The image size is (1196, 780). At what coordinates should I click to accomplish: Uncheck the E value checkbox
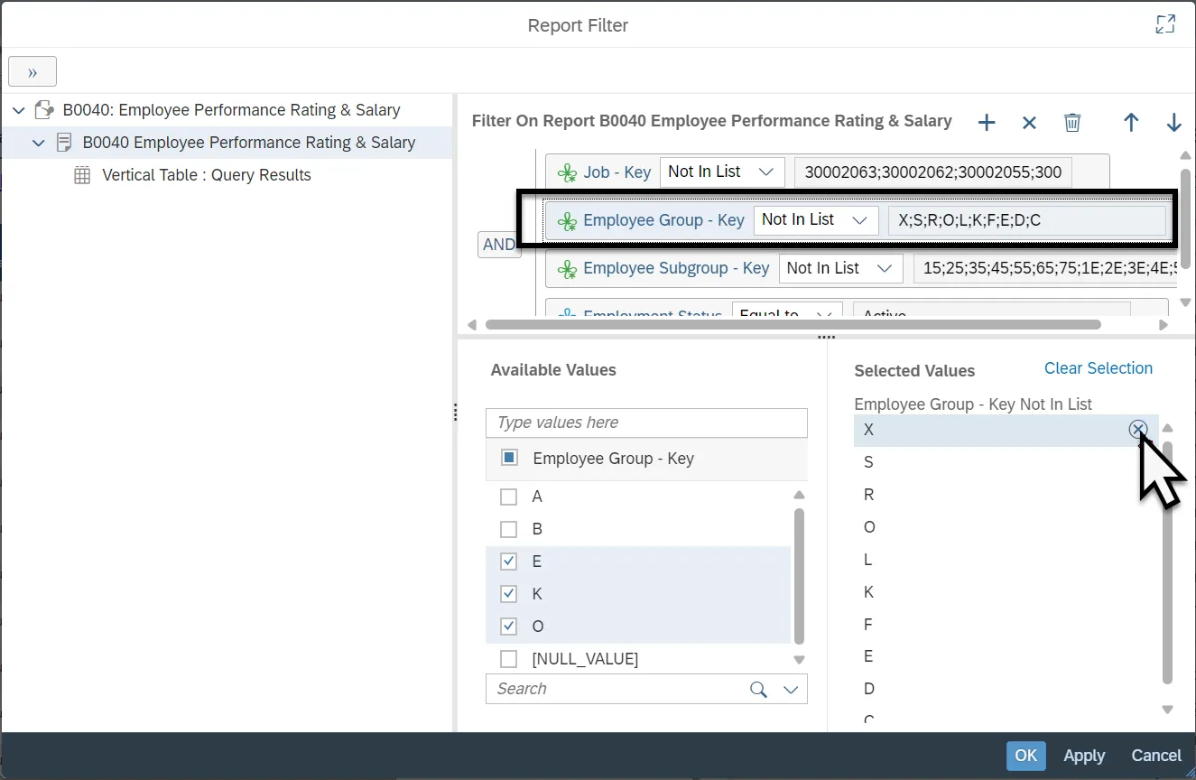[x=509, y=562]
